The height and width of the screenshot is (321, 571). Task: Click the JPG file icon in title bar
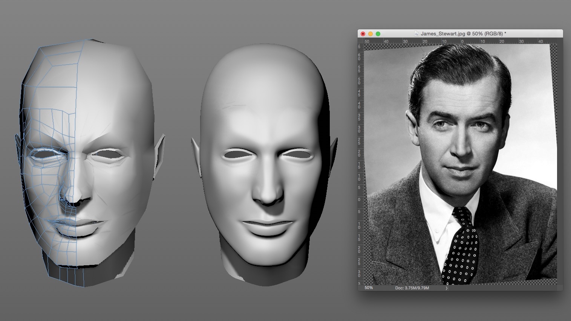point(416,33)
